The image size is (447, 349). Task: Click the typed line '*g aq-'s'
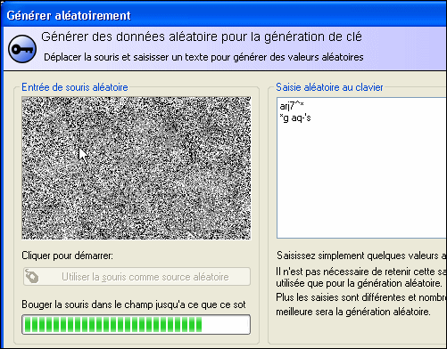(x=295, y=118)
